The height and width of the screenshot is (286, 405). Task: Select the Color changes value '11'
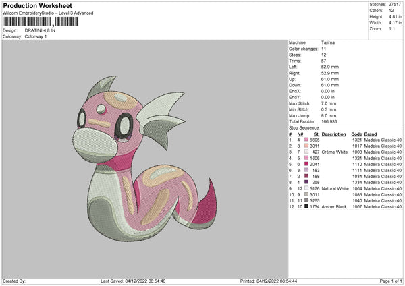323,49
